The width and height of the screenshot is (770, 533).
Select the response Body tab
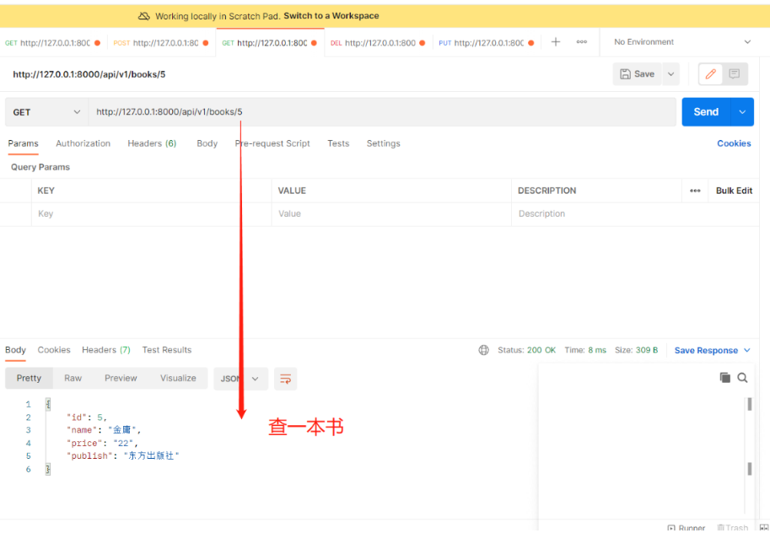point(15,350)
